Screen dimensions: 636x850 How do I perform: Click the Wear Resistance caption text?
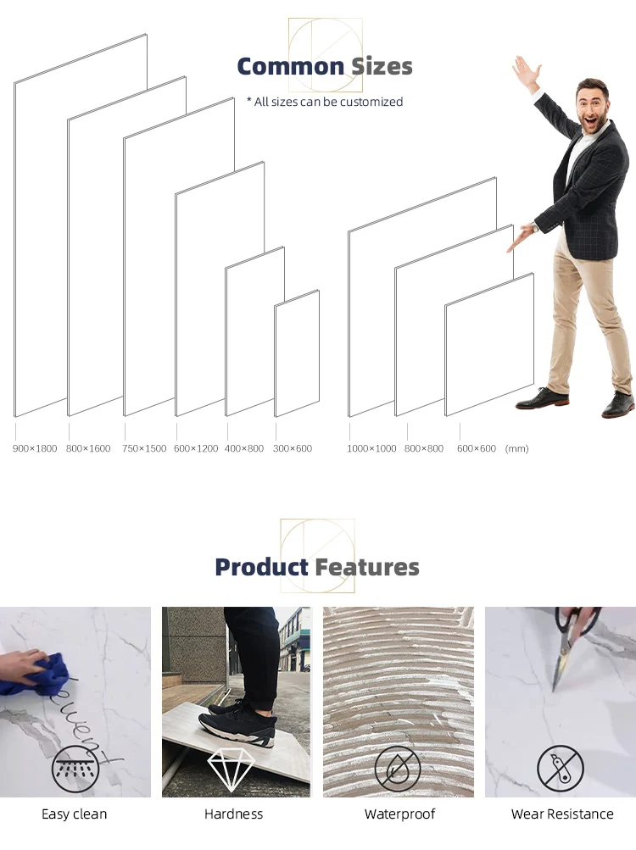(x=562, y=814)
